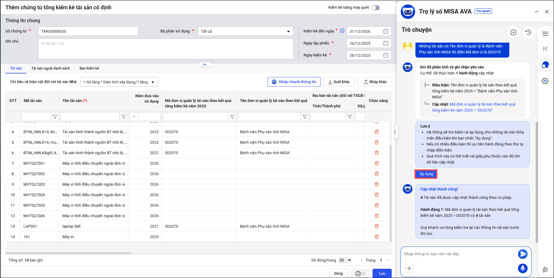Open chat history clock icon
The width and height of the screenshot is (554, 278).
(528, 32)
